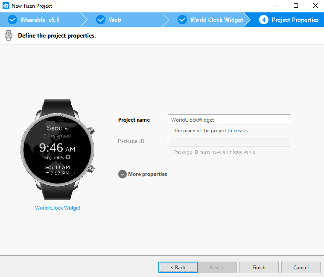Open the World Clock Widget link below the watch
This screenshot has height=277, width=324.
(x=58, y=208)
